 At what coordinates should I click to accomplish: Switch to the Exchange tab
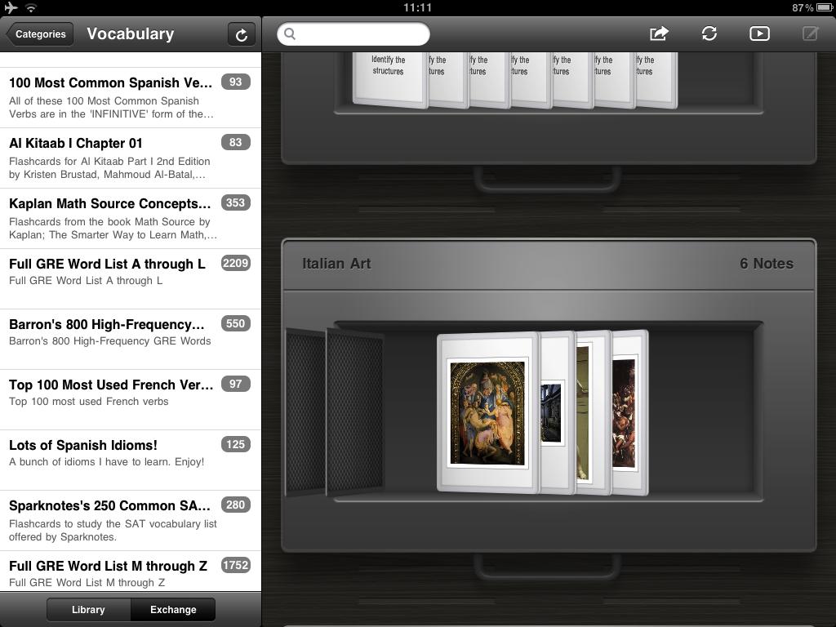click(x=173, y=609)
